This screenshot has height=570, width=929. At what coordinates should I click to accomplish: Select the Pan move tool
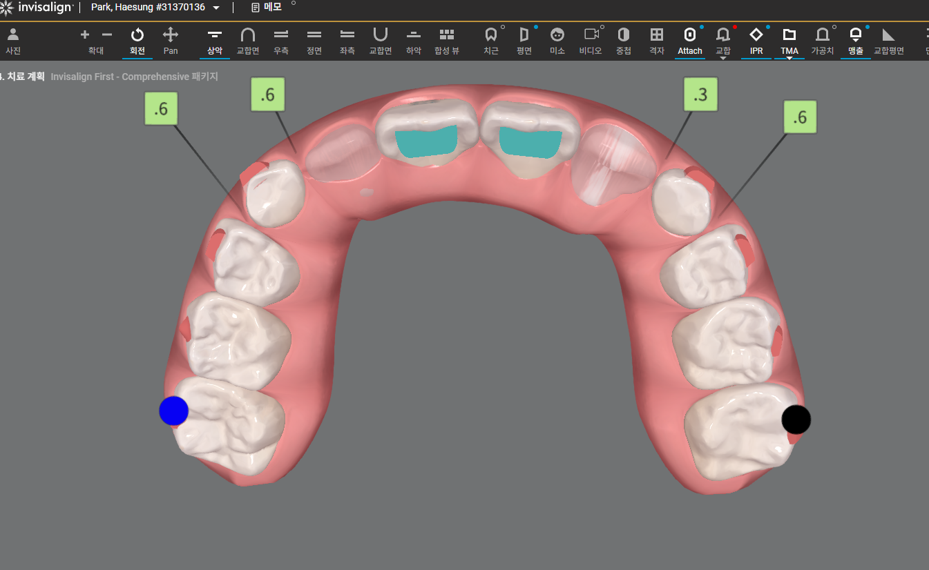[x=171, y=41]
